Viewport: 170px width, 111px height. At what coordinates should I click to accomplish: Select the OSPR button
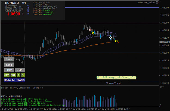pos(20,70)
